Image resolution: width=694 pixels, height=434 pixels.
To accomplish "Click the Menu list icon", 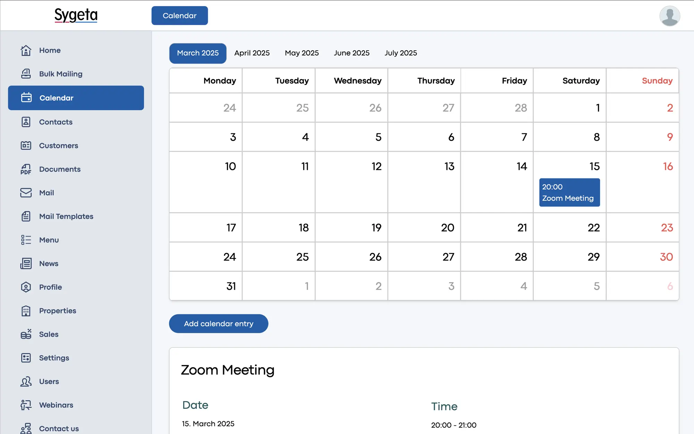I will pos(26,240).
